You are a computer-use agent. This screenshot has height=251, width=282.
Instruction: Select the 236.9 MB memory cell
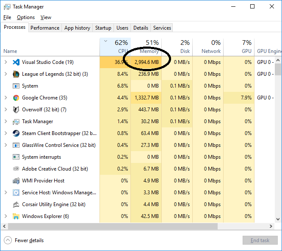pos(146,74)
